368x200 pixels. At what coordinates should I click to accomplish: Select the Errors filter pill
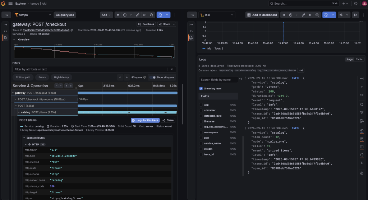click(x=42, y=77)
